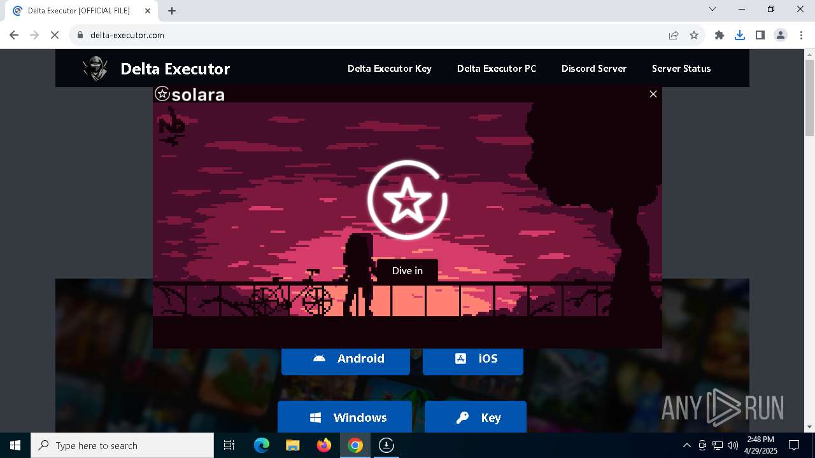Download the Android version
Viewport: 815px width, 458px height.
346,359
